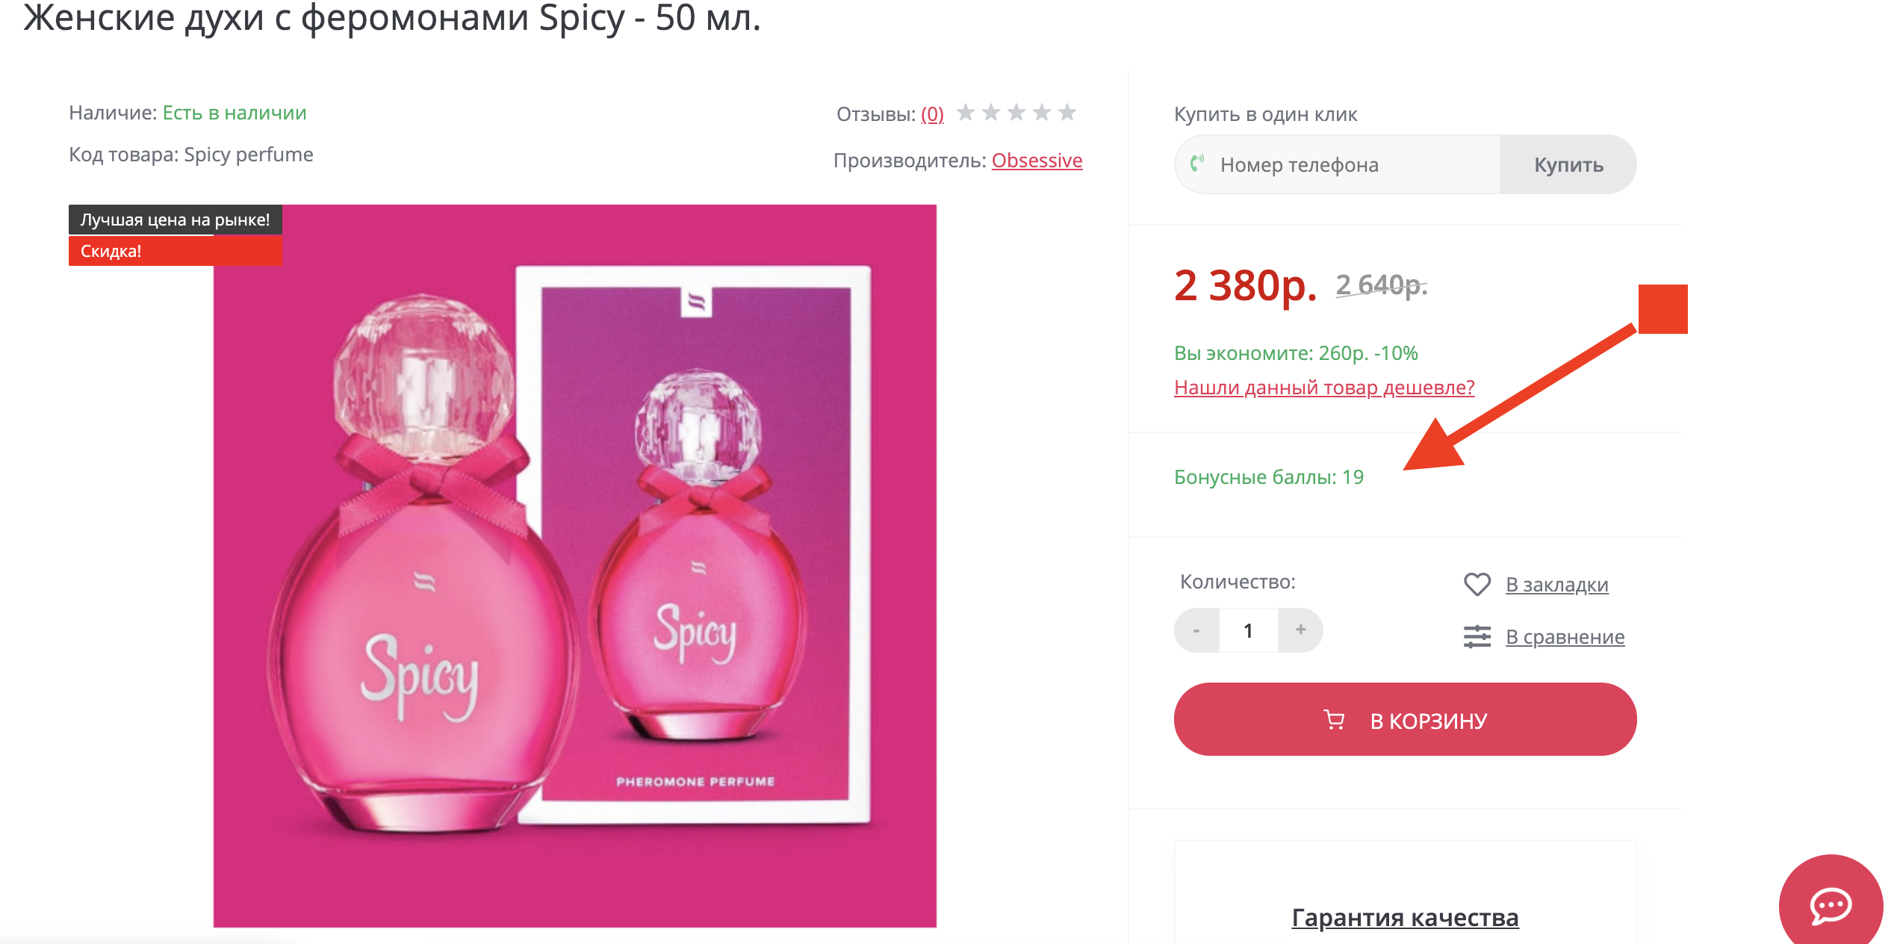1897x944 pixels.
Task: Click the third rating star
Action: pyautogui.click(x=1016, y=113)
